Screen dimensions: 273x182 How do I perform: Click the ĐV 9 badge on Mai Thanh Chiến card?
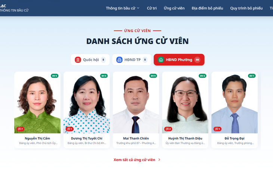tap(153, 76)
